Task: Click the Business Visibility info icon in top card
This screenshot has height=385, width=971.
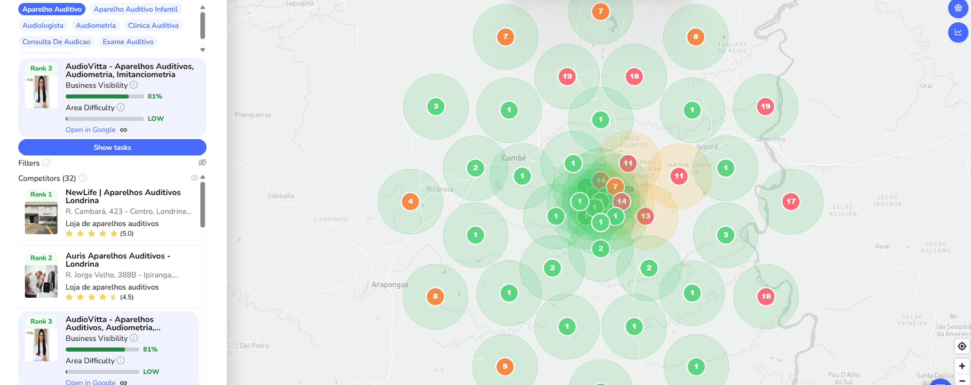Action: [x=134, y=85]
